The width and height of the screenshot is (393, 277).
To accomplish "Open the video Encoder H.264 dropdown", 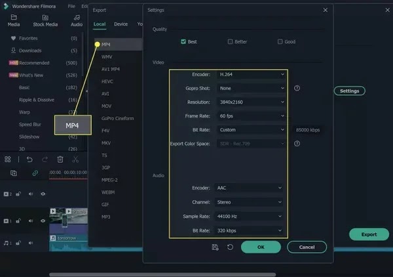I will tap(252, 75).
